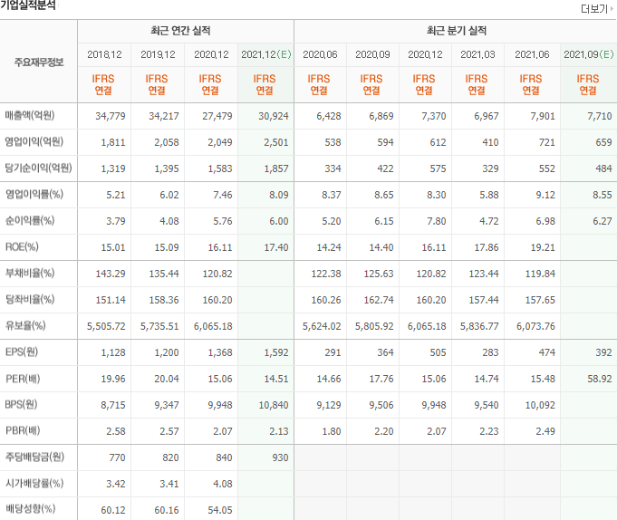Viewport: 617px width, 520px height.
Task: Click the 54.05 payout ratio value
Action: coord(220,510)
